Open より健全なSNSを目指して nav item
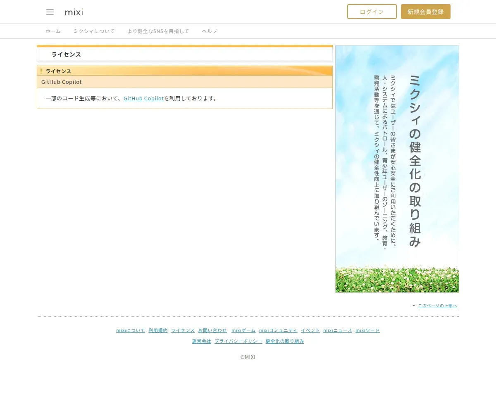The image size is (496, 413). click(x=158, y=31)
